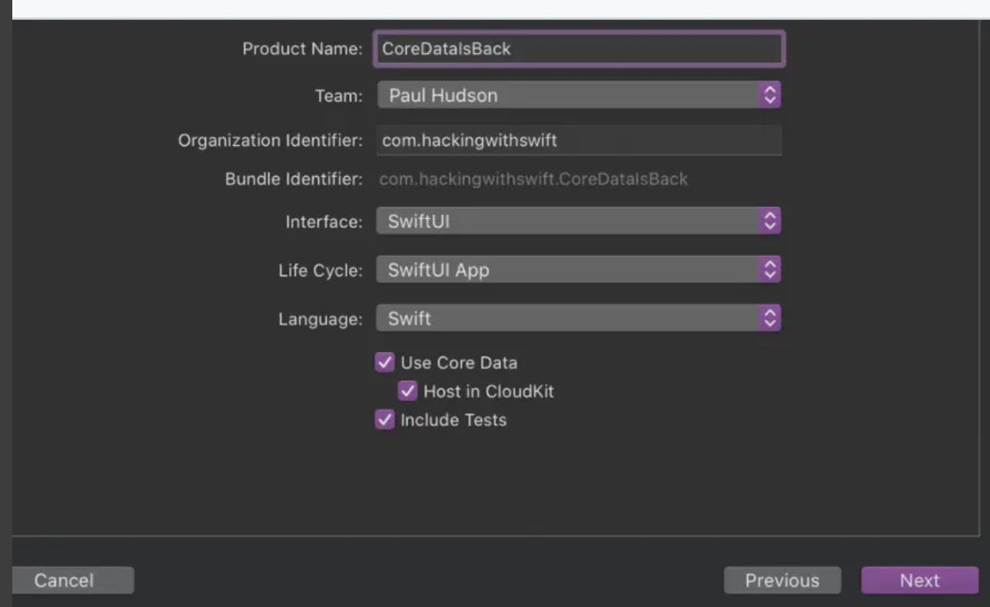Disable the Host in CloudKit checkbox
The width and height of the screenshot is (990, 607).
[x=407, y=391]
